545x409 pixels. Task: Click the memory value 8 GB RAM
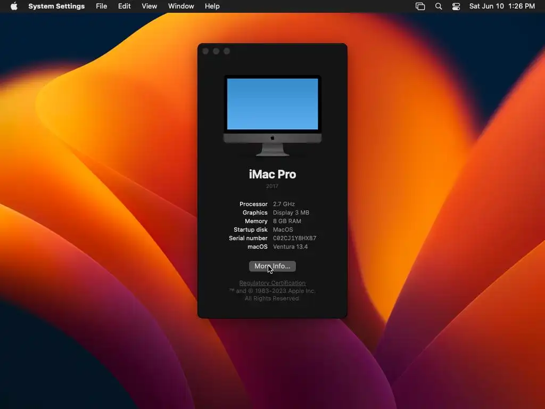tap(287, 221)
